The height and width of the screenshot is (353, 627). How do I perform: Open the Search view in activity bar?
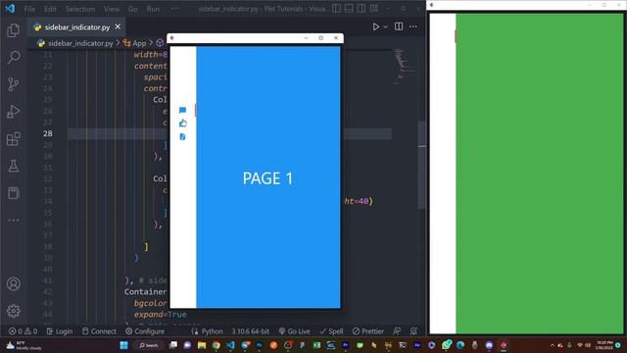13,57
